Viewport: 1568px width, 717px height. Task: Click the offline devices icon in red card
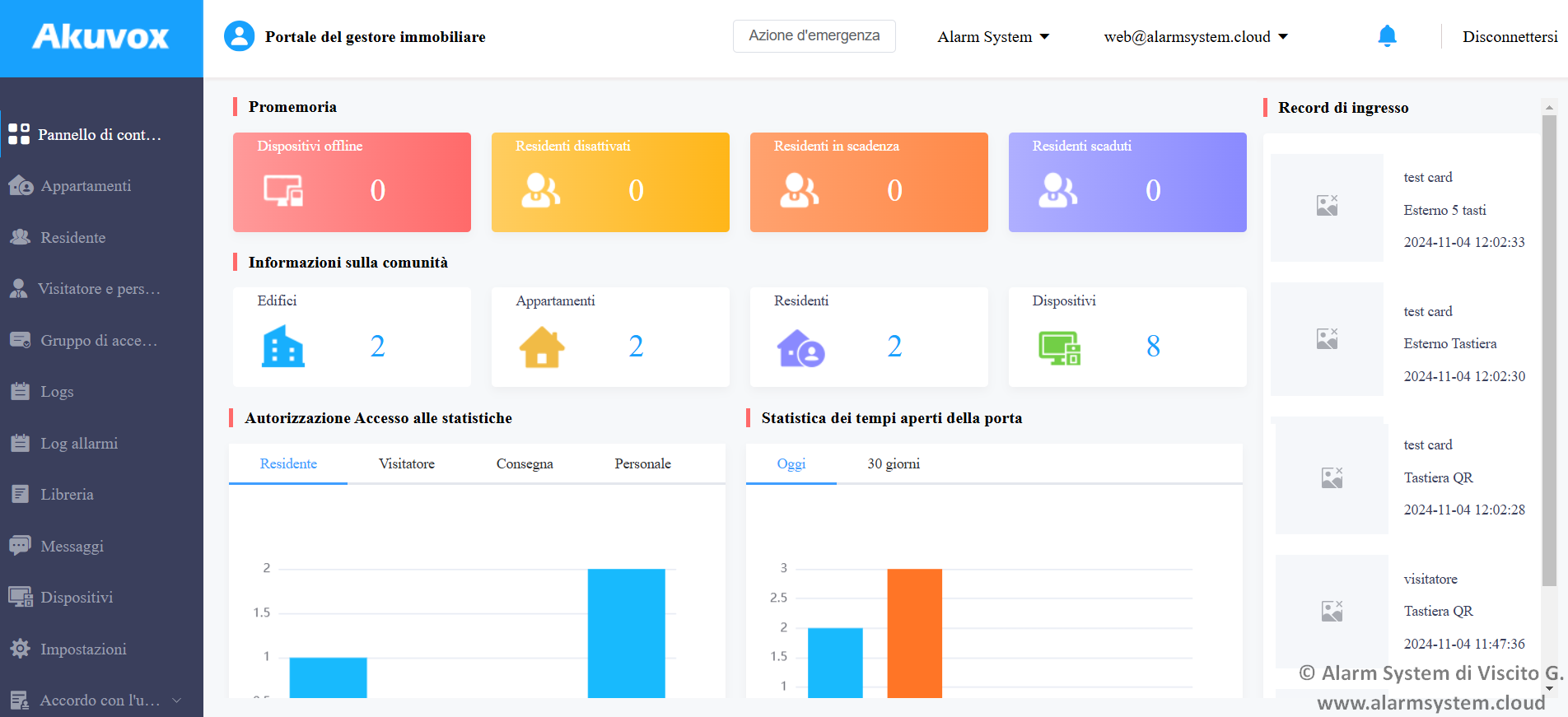(x=283, y=190)
